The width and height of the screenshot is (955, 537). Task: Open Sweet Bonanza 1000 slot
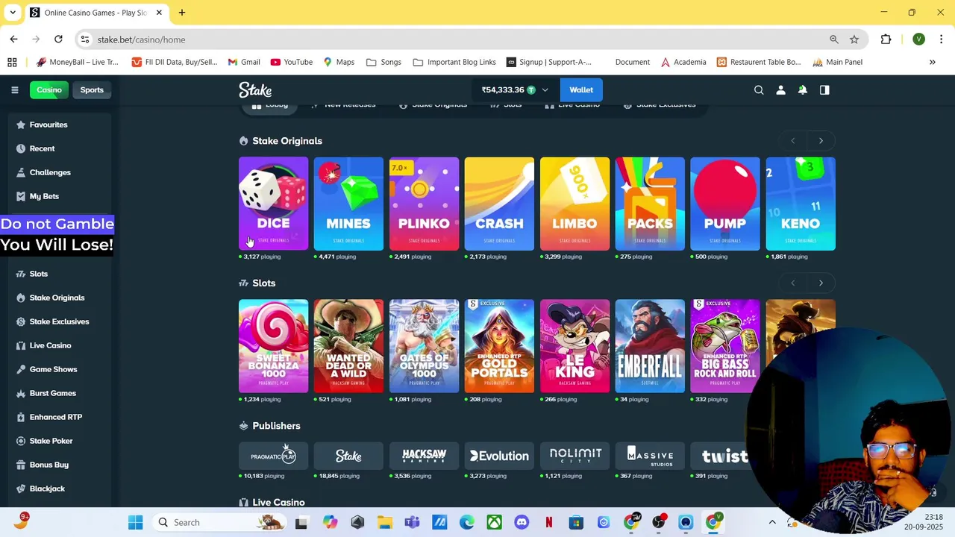pos(273,346)
